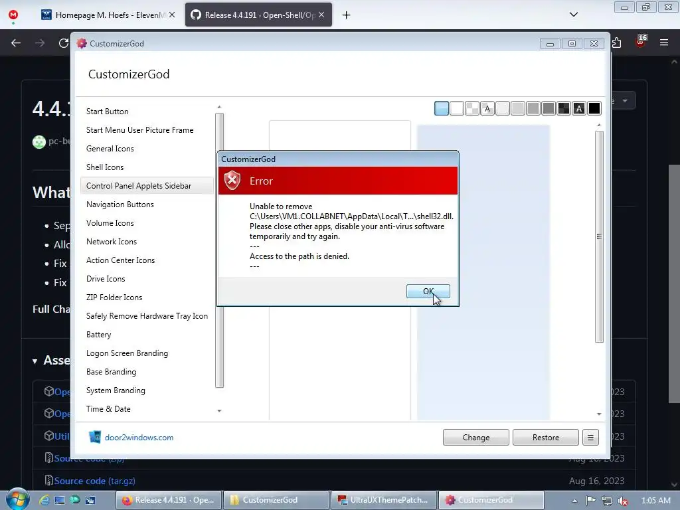This screenshot has height=510, width=680.
Task: Open the browser hamburger menu
Action: [664, 42]
